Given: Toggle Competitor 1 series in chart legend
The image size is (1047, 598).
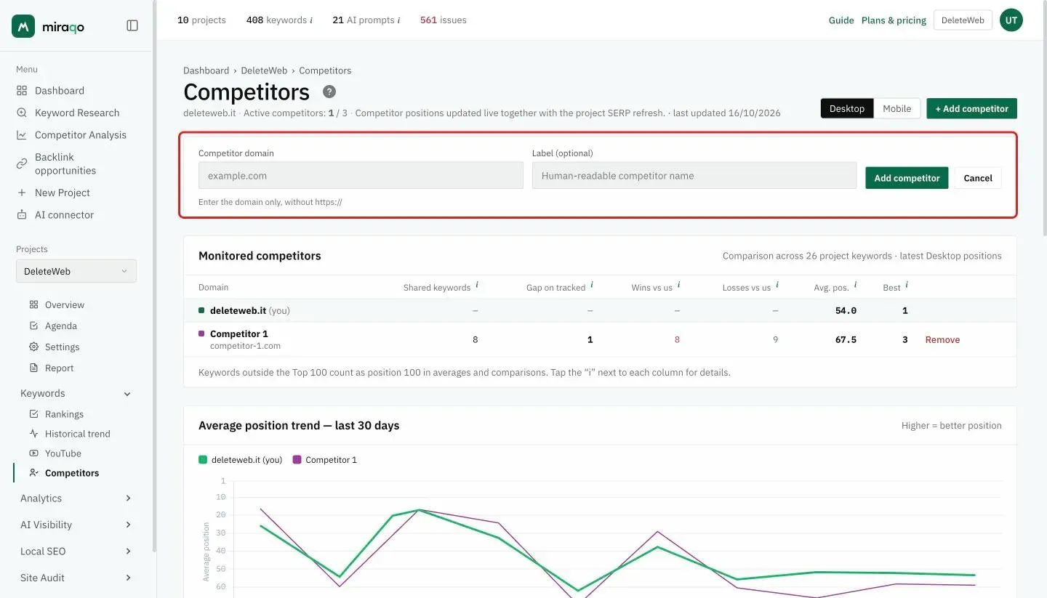Looking at the screenshot, I should pyautogui.click(x=325, y=460).
